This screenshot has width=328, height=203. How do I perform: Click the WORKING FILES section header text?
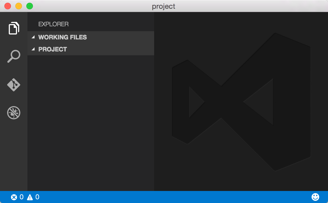point(63,37)
